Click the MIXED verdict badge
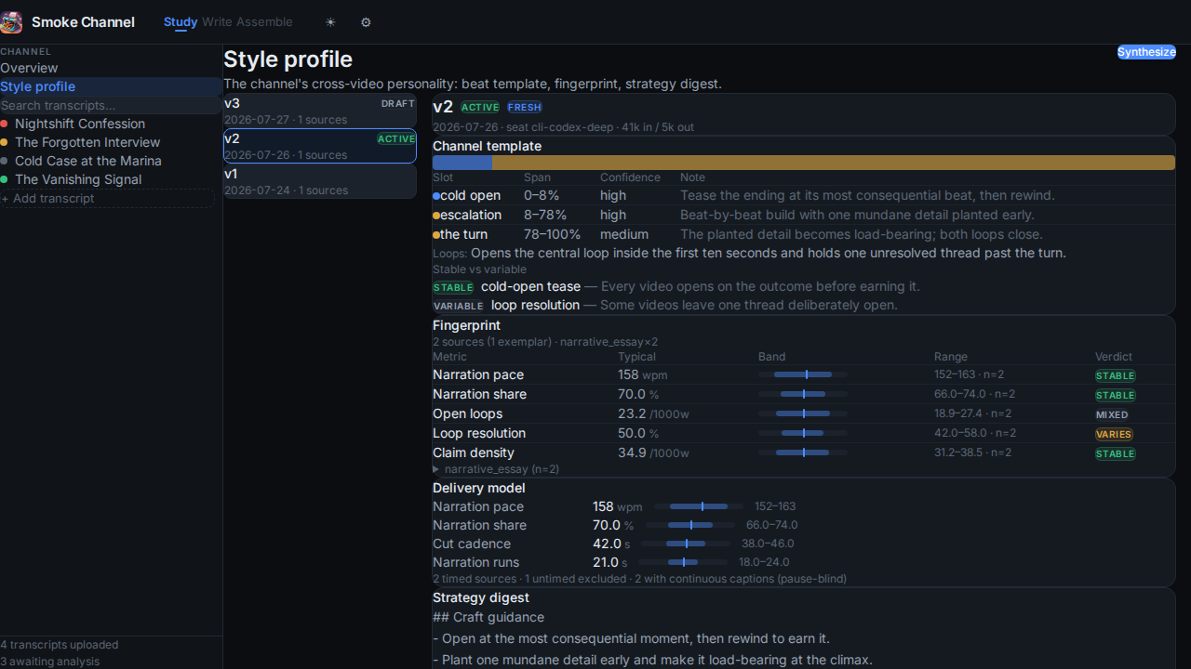Viewport: 1191px width, 669px height. coord(1112,414)
